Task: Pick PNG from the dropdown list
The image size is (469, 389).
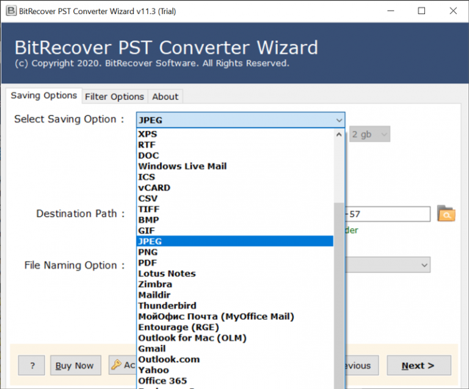Action: 234,252
